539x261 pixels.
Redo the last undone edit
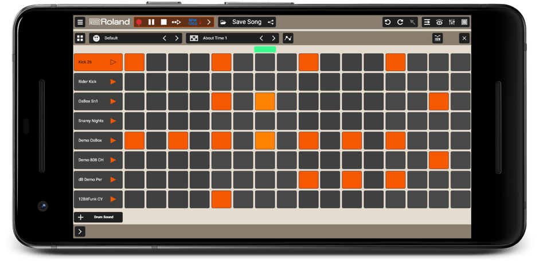[400, 22]
